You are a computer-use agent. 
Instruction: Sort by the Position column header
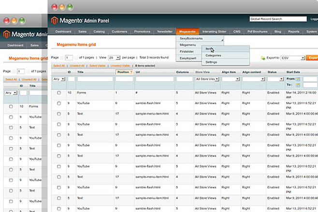click(x=124, y=72)
